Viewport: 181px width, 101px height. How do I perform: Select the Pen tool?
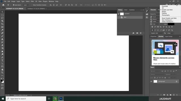click(x=2, y=57)
